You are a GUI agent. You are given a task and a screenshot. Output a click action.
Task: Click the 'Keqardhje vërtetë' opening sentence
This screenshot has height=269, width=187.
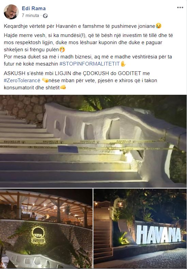(83, 26)
